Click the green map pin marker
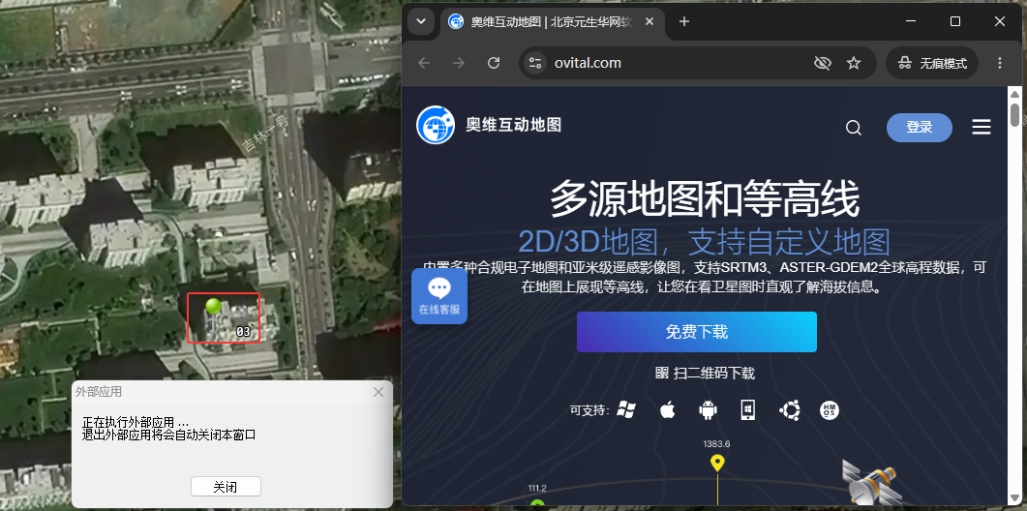1027x511 pixels. pyautogui.click(x=213, y=307)
